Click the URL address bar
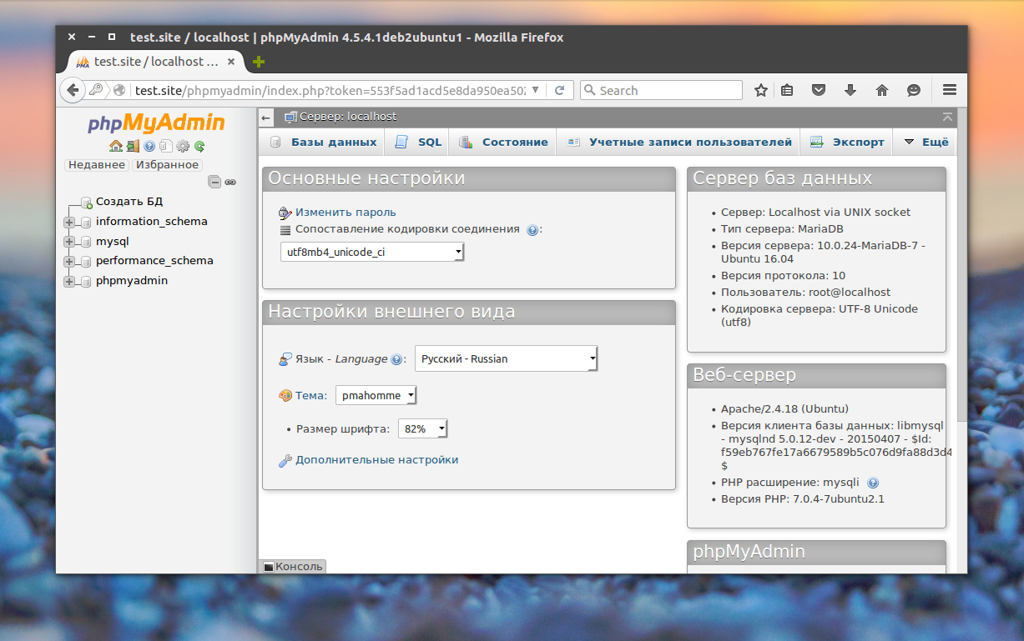 click(x=330, y=90)
